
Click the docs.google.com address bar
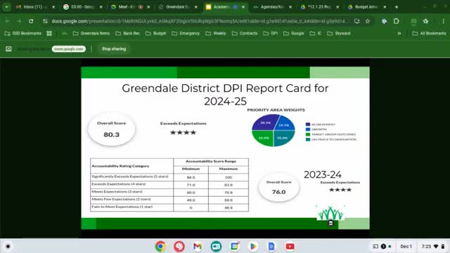pos(200,21)
